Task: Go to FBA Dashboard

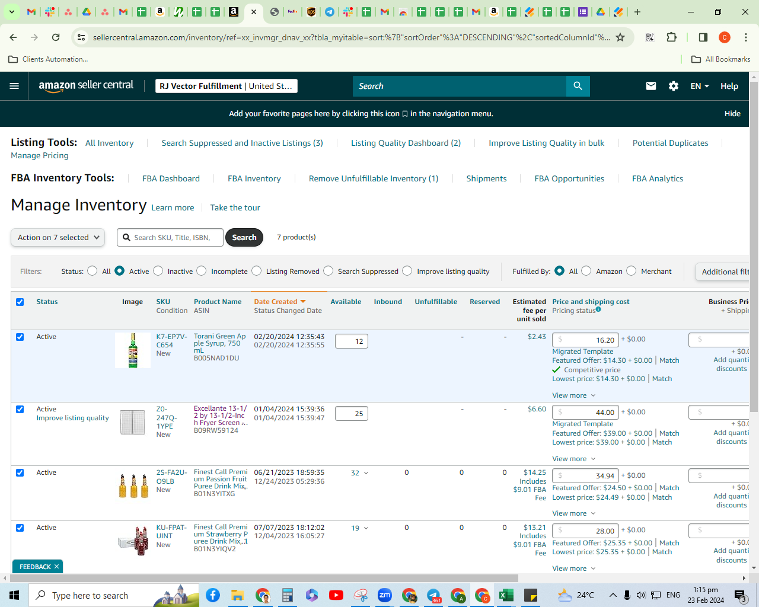Action: point(171,178)
